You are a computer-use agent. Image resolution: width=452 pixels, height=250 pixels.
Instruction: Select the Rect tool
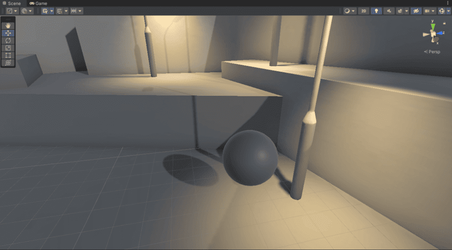(8, 55)
